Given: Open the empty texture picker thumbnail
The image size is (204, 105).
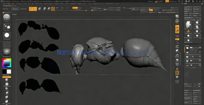Looking at the screenshot, I should 7,44.
